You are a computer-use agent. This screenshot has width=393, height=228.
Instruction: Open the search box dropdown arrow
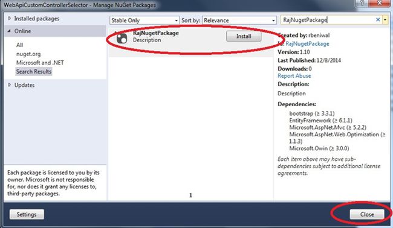(385, 20)
